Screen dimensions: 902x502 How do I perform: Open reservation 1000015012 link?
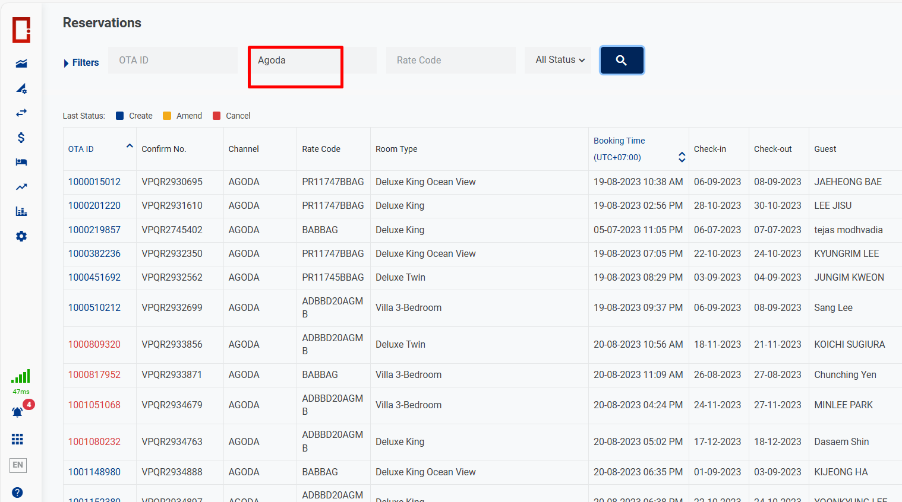pos(94,182)
